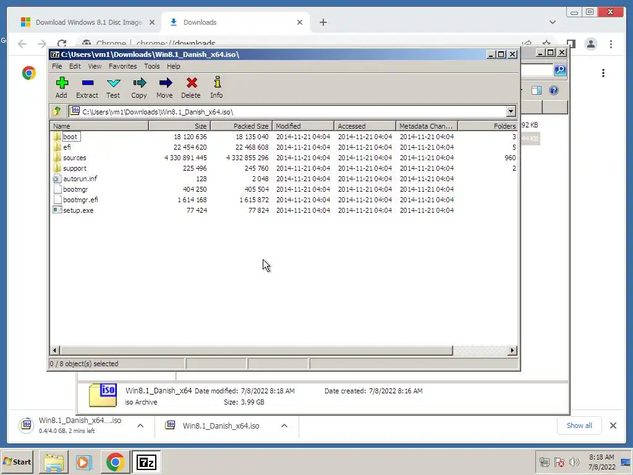Click the taskbar clock showing 8:18 AM
Screen dimensions: 633x475
pos(601,461)
